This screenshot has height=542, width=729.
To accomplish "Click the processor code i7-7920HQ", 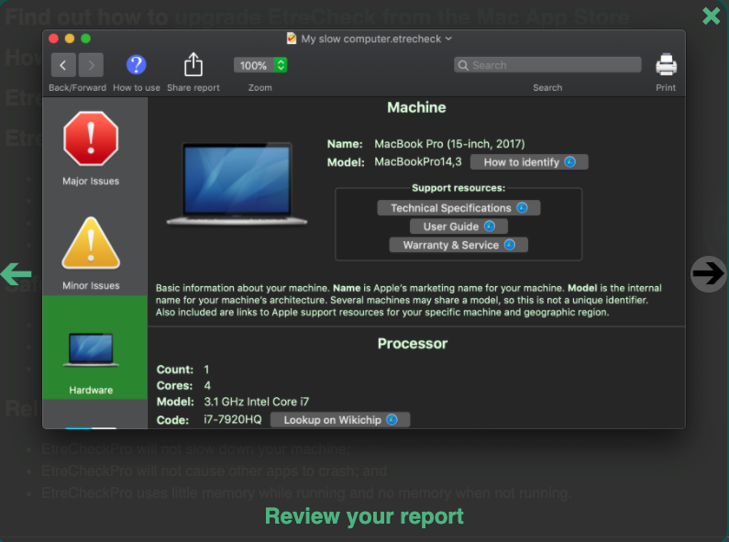I will (x=233, y=419).
